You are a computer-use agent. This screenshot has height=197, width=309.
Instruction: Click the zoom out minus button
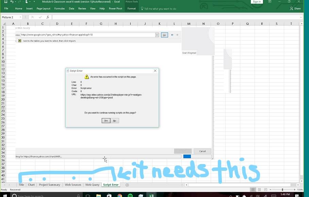click(271, 190)
